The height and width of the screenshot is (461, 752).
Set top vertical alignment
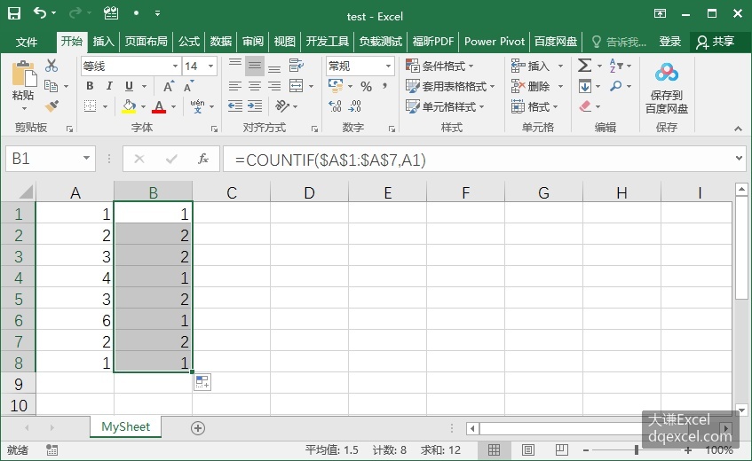pyautogui.click(x=235, y=63)
